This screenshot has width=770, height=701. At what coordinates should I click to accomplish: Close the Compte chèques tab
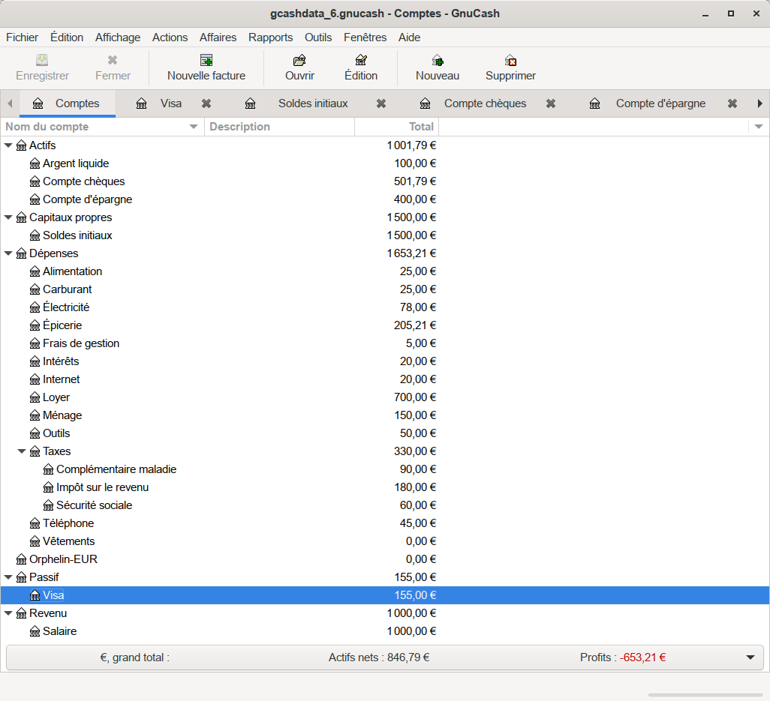pyautogui.click(x=551, y=103)
